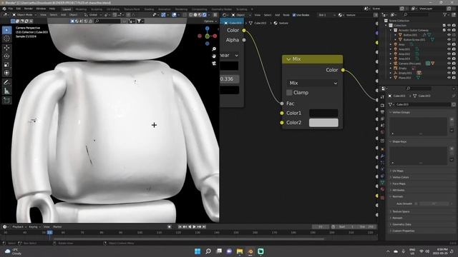Toggle visibility of Camera object in outliner

click(449, 64)
